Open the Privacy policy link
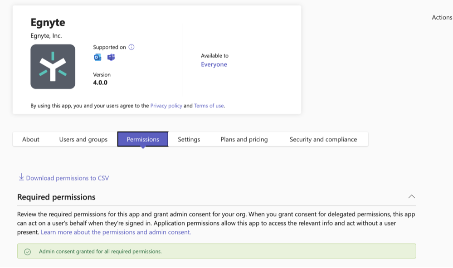453x268 pixels. (166, 105)
